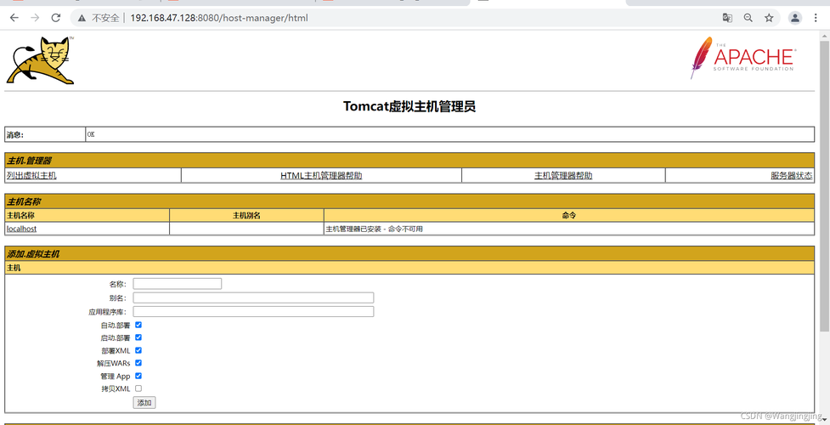Click the 消息: label cell
Screen dimensions: 830x425
click(45, 134)
